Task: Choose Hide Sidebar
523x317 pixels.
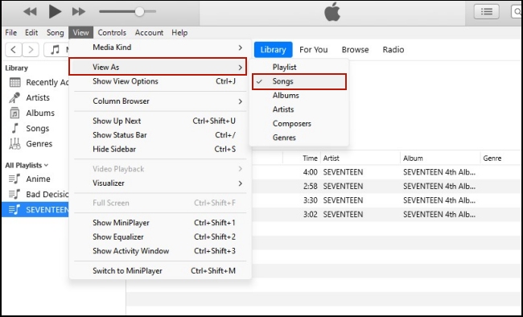Action: pos(160,149)
